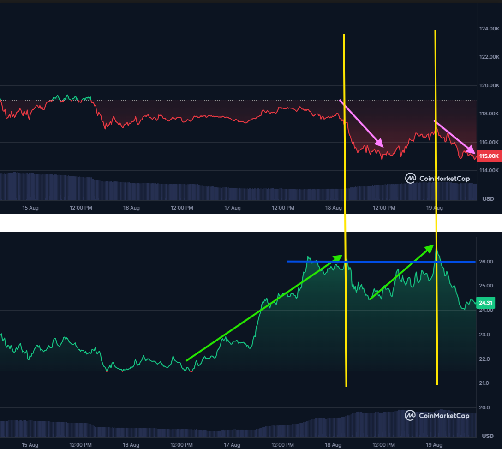Viewport: 502px width, 449px height.
Task: Click the green 24.31 current price tag
Action: pyautogui.click(x=486, y=303)
